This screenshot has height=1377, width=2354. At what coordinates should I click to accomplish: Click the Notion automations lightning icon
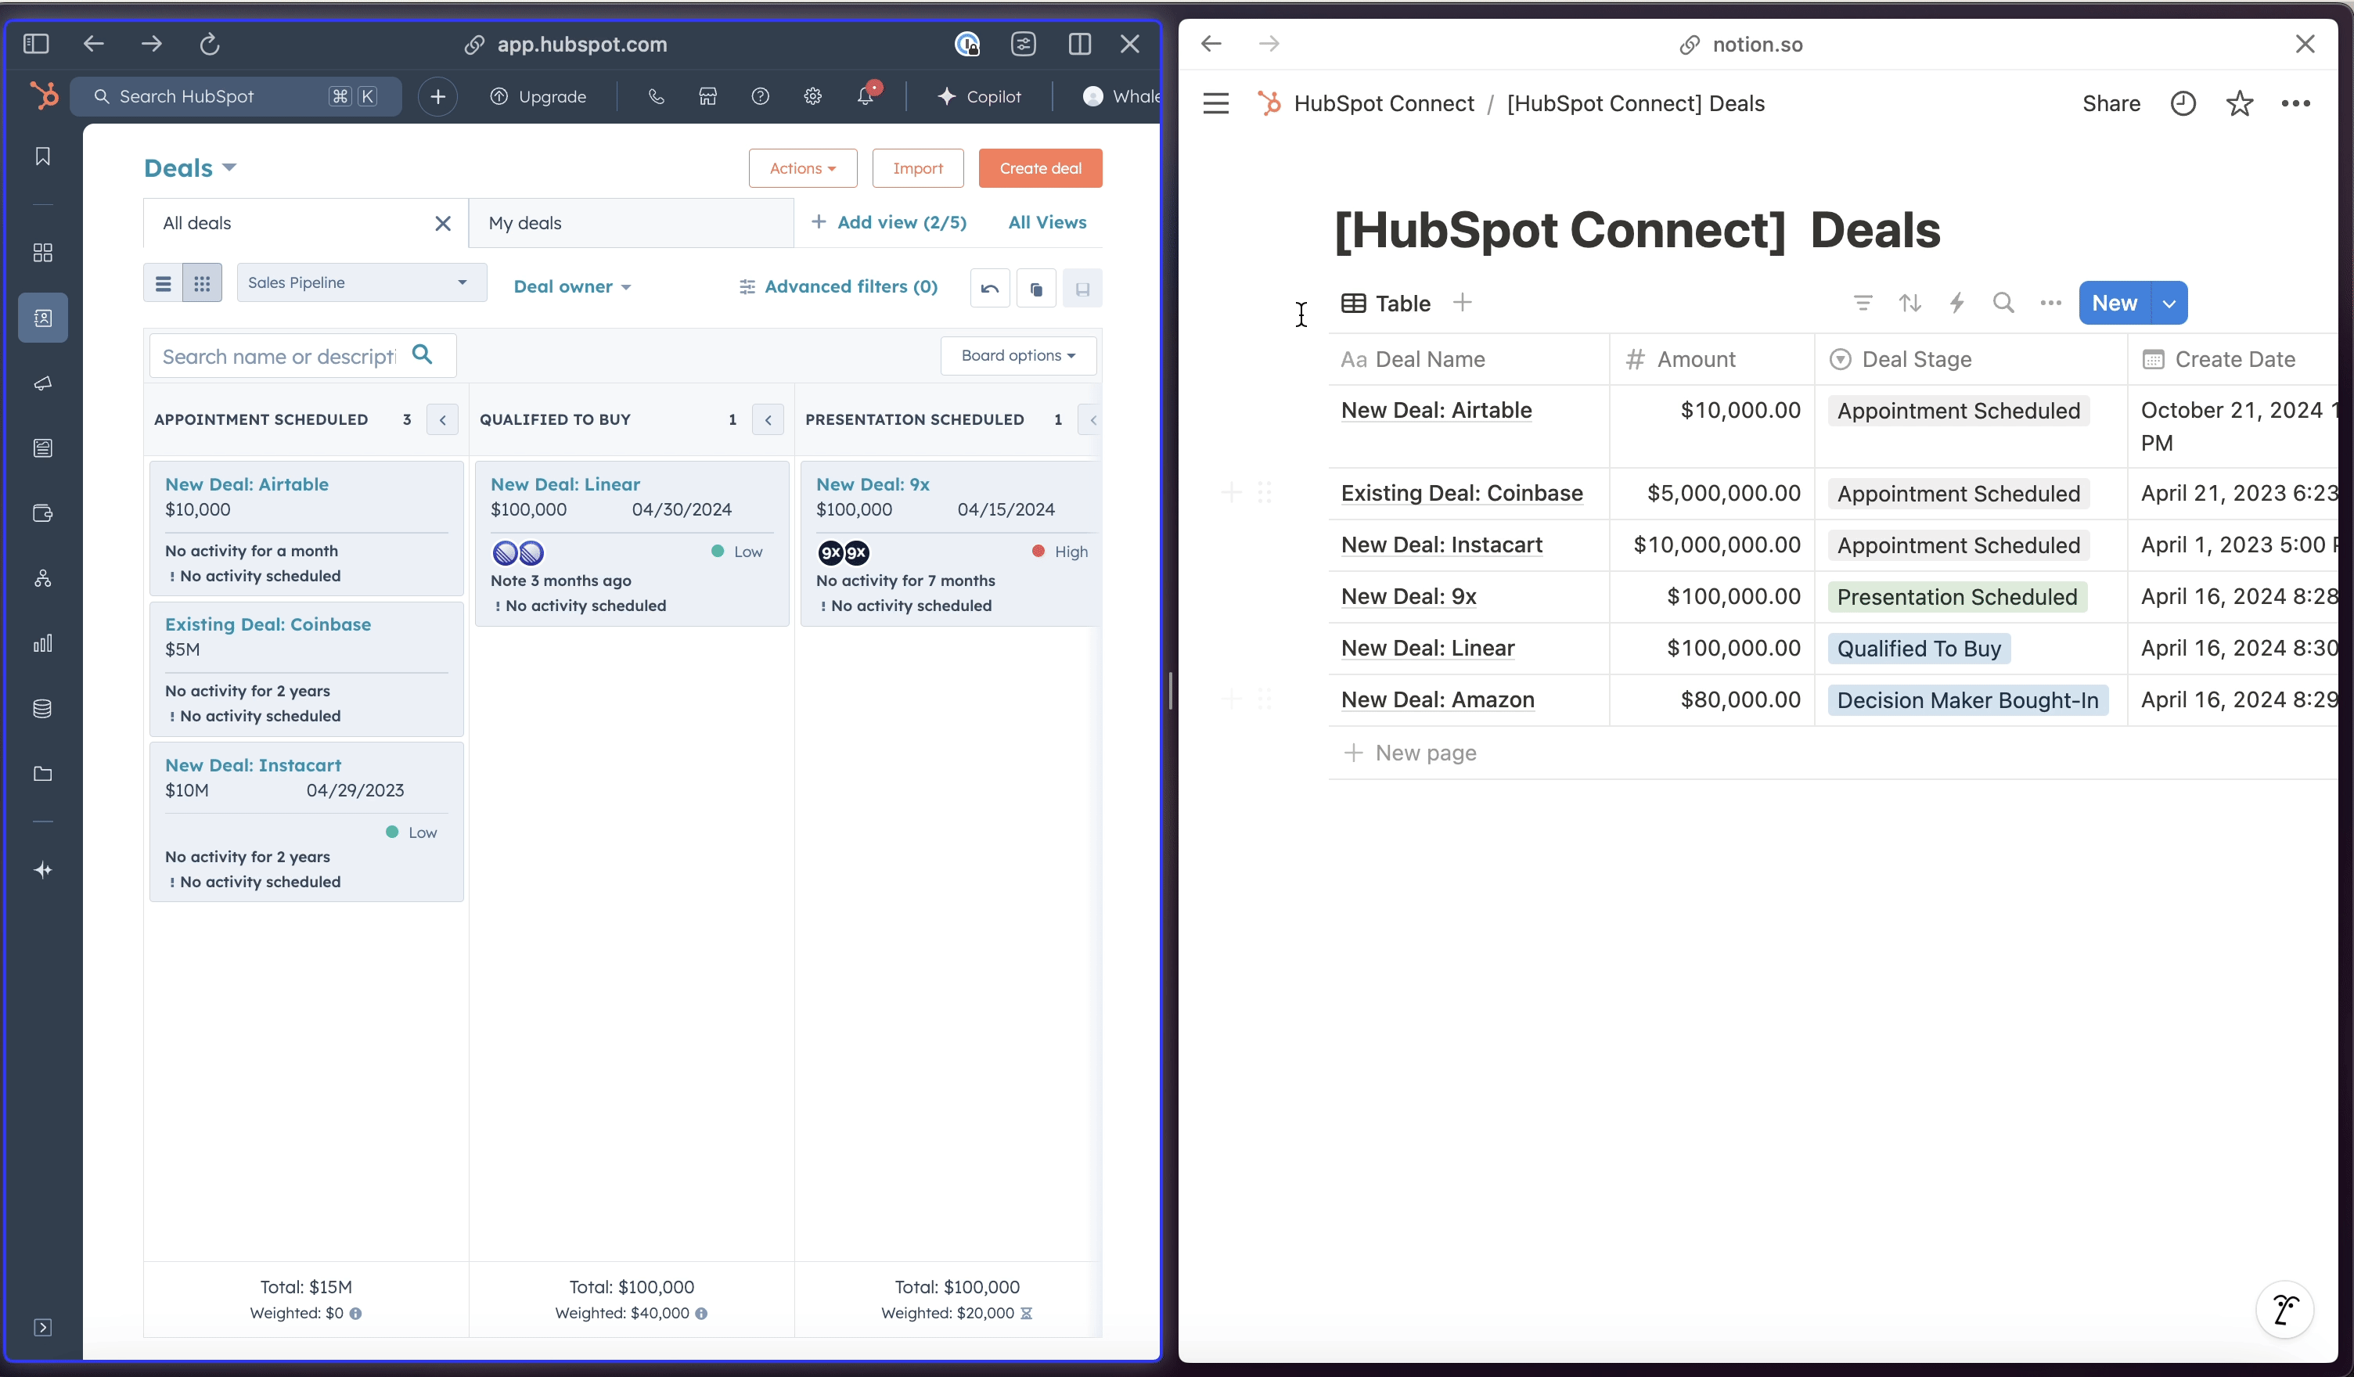click(x=1957, y=303)
